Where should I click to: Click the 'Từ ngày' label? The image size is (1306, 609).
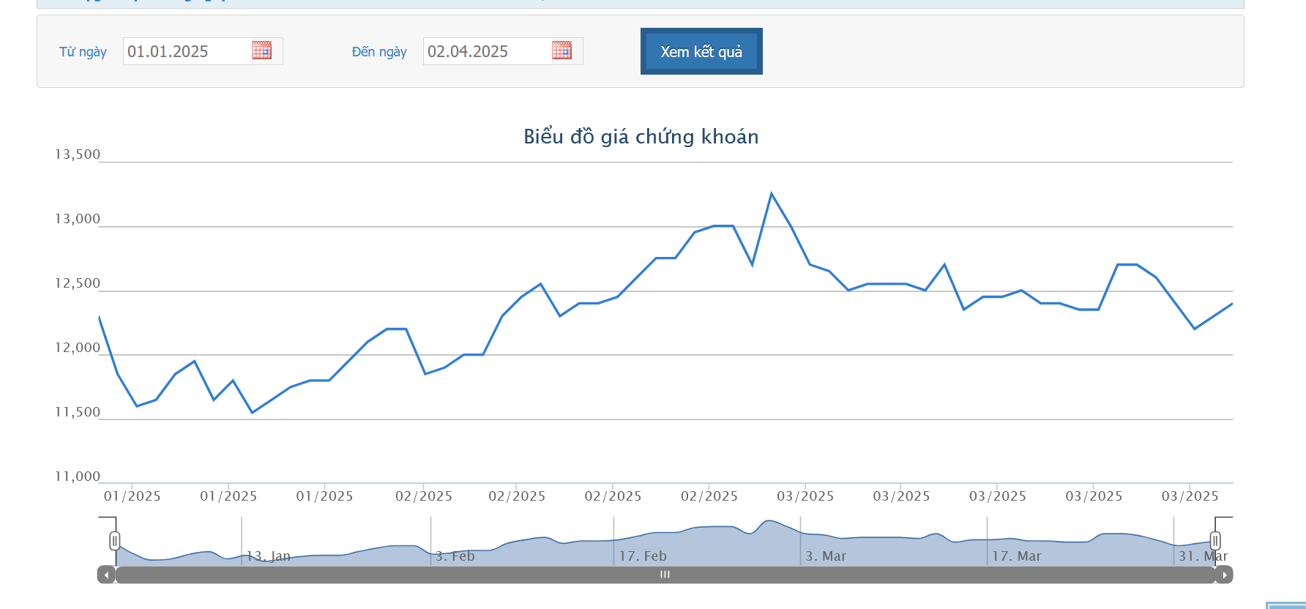83,52
